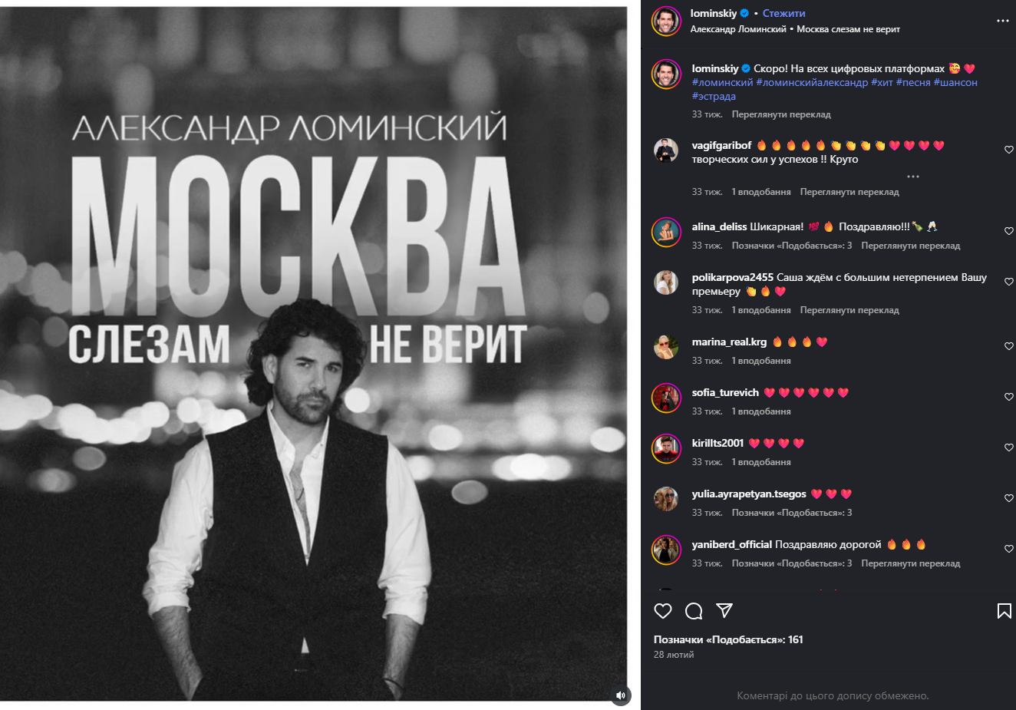Open the #шансон hashtag
The width and height of the screenshot is (1016, 710).
955,82
